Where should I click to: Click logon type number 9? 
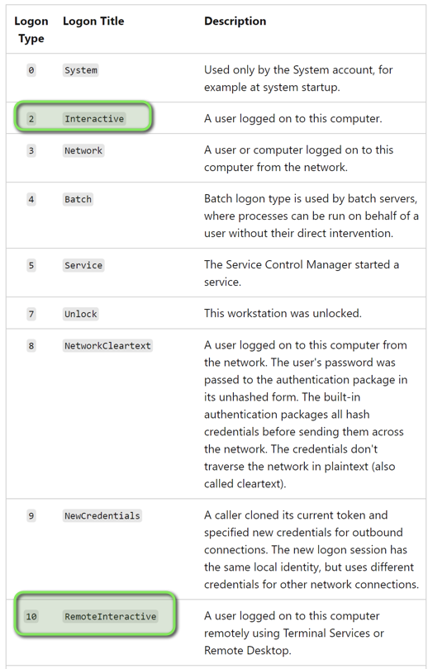click(31, 515)
